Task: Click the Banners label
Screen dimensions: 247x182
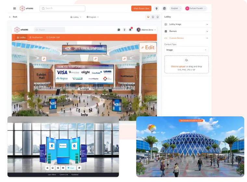Action: pos(173,31)
